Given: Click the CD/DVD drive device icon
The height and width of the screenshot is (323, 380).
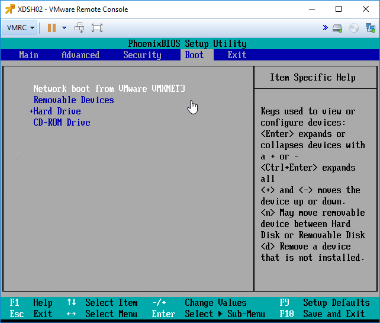Looking at the screenshot, I should pyautogui.click(x=354, y=28).
